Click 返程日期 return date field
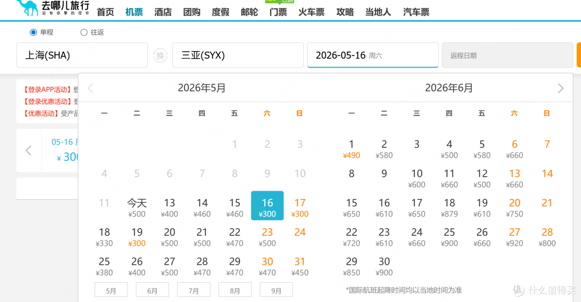The width and height of the screenshot is (581, 302). pyautogui.click(x=507, y=55)
